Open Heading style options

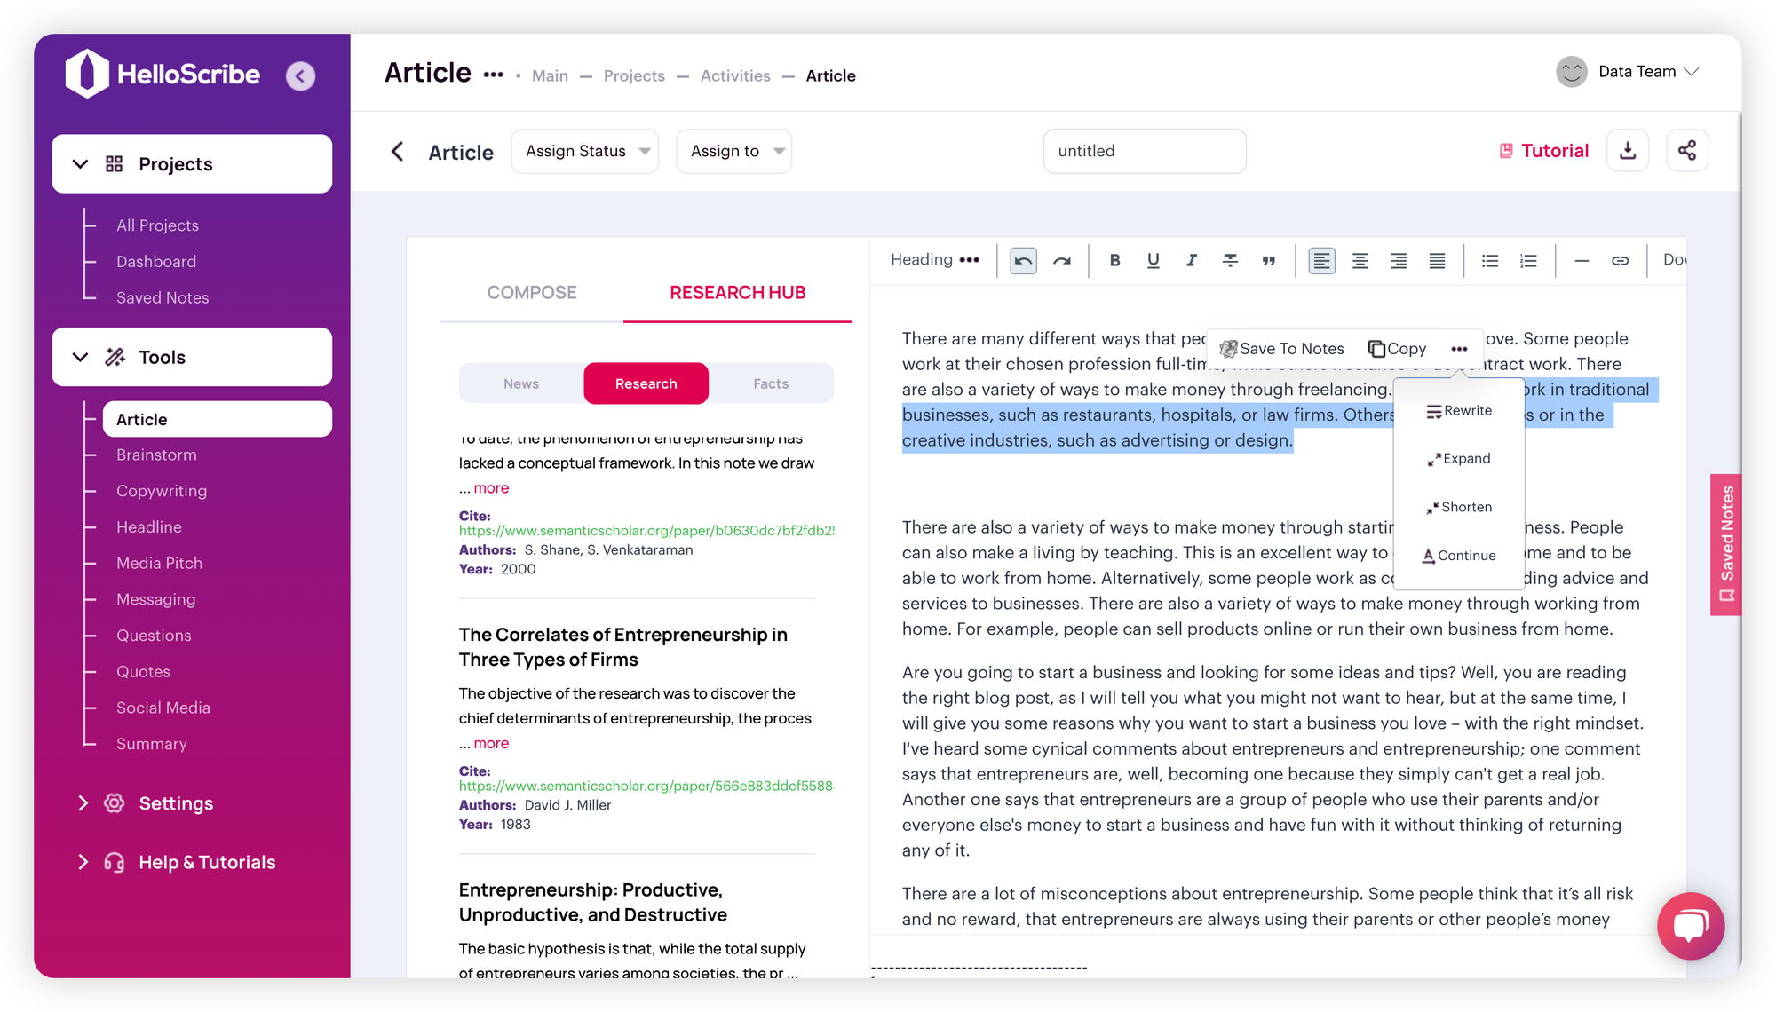pos(935,259)
